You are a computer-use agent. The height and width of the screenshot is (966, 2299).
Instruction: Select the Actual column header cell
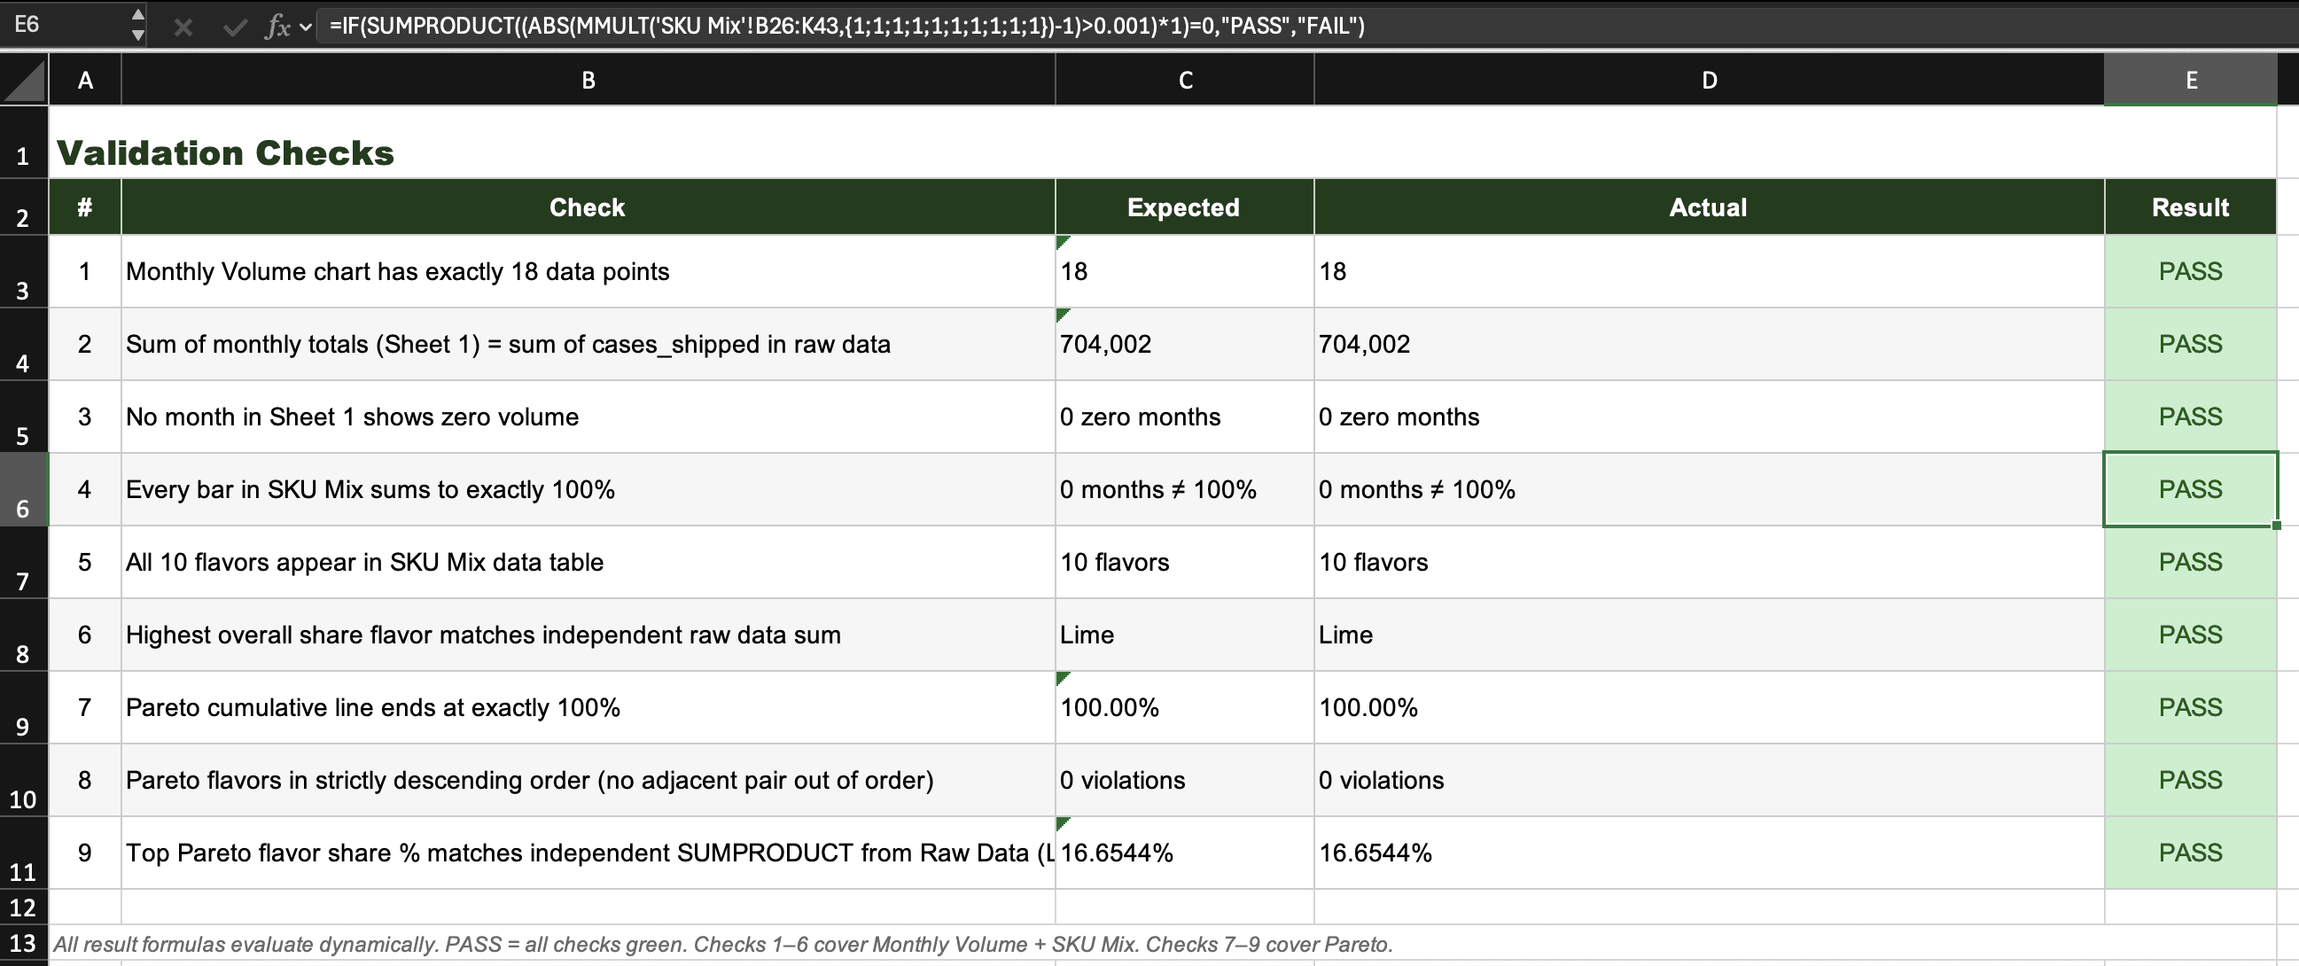[x=1709, y=206]
